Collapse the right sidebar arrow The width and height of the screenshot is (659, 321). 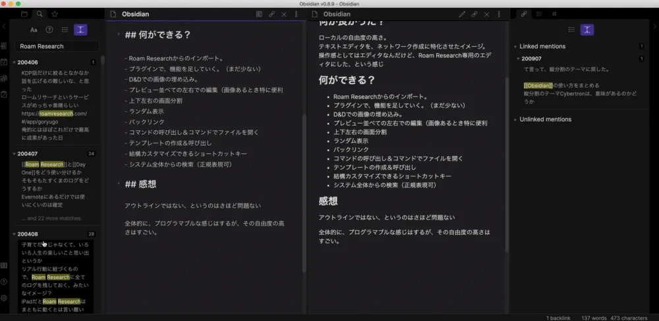click(655, 26)
